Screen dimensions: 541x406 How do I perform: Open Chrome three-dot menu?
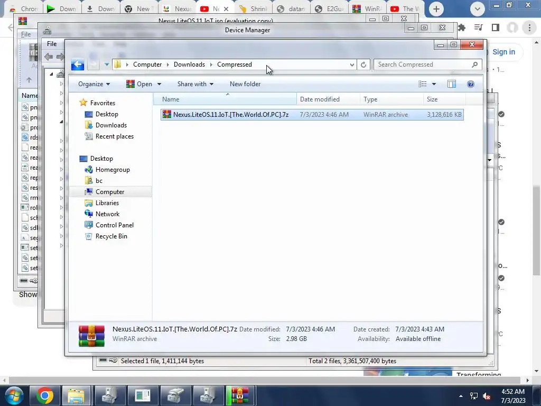tap(529, 27)
